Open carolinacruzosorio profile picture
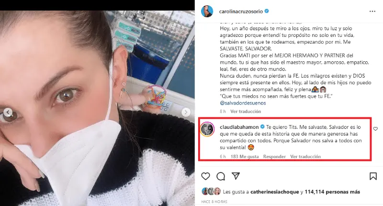 click(x=207, y=11)
